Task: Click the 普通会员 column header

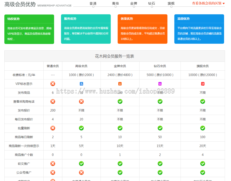Action: (53, 66)
